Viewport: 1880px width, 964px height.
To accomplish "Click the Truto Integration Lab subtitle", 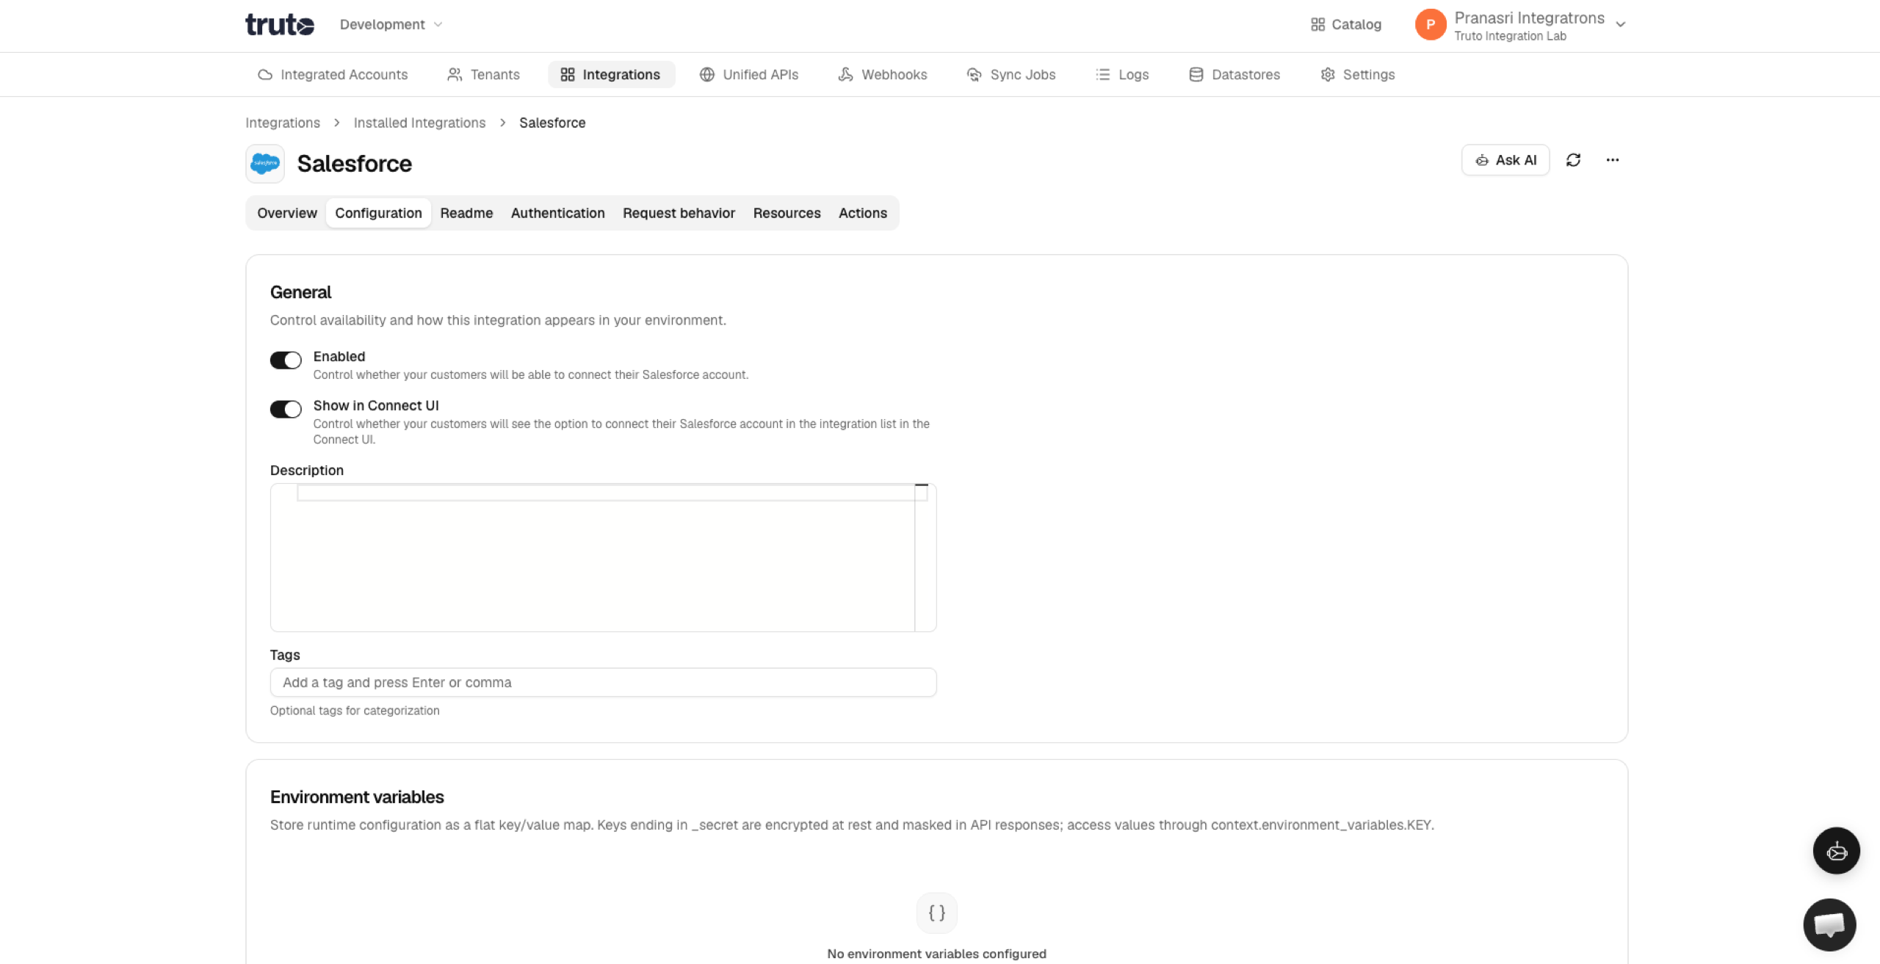I will click(1510, 36).
